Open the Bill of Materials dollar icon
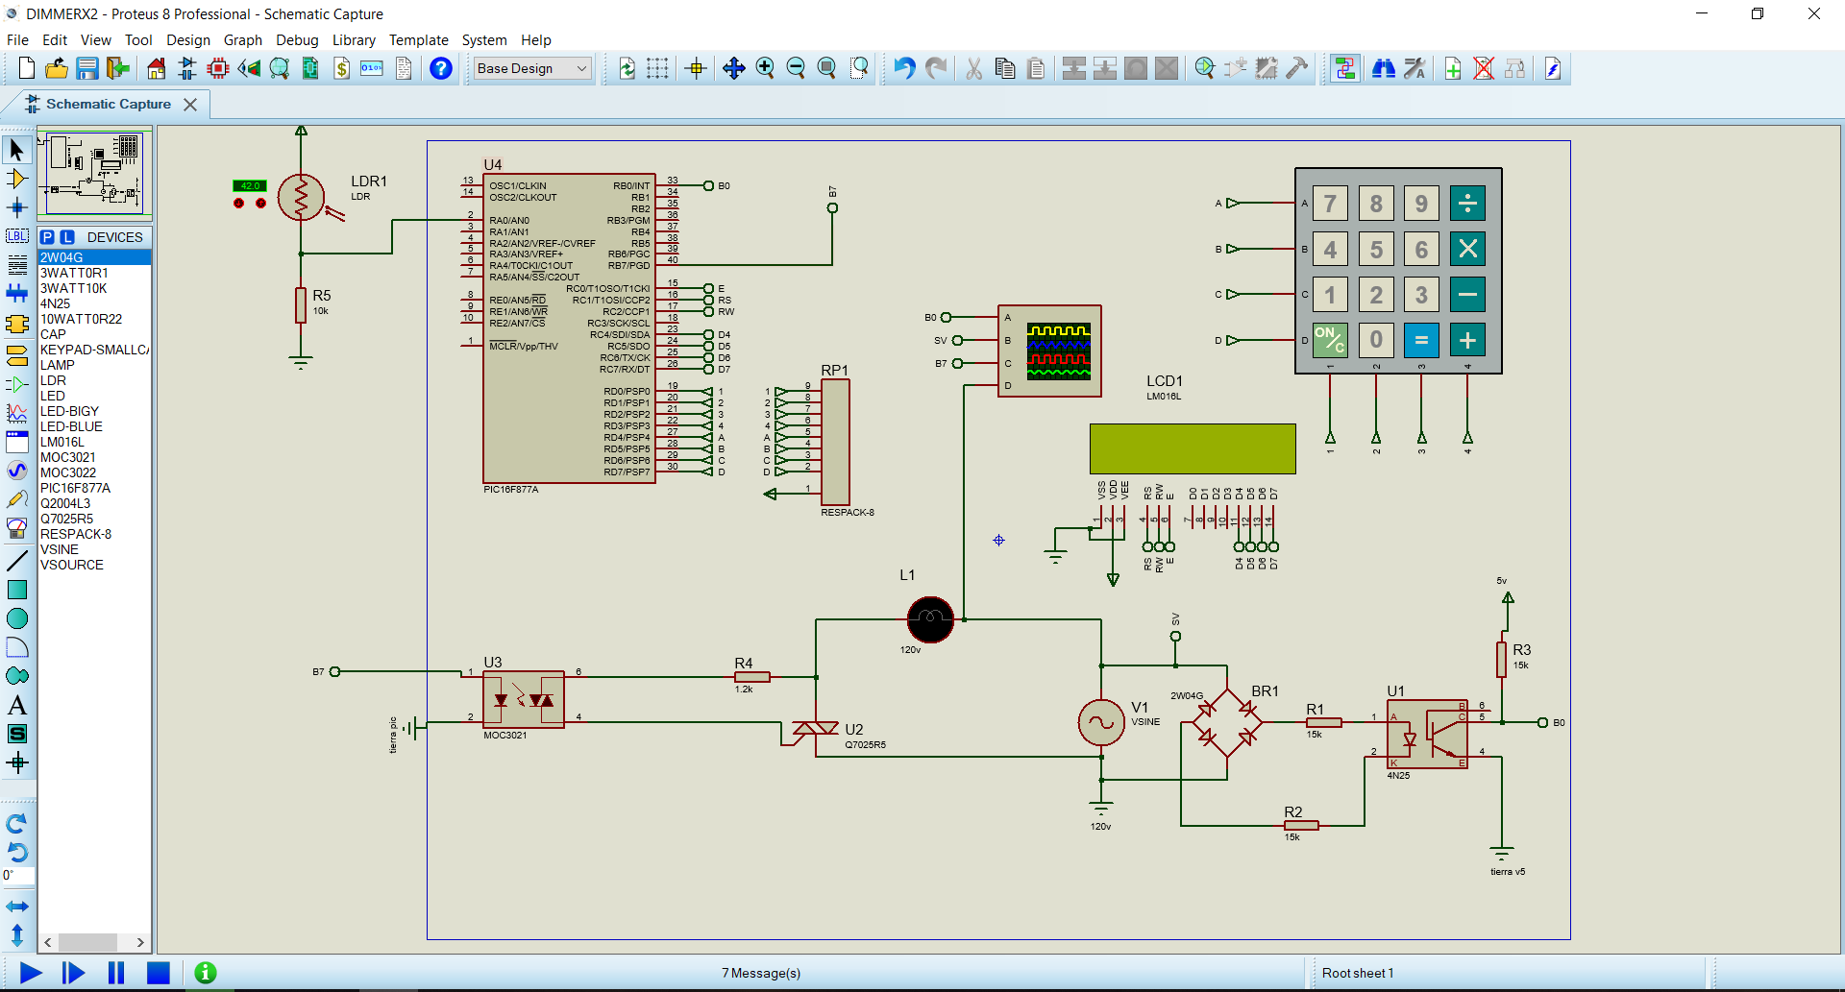1845x992 pixels. (x=342, y=68)
